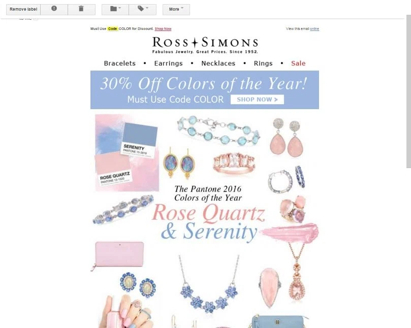Go to the Rings category
Image resolution: width=411 pixels, height=328 pixels.
click(263, 63)
